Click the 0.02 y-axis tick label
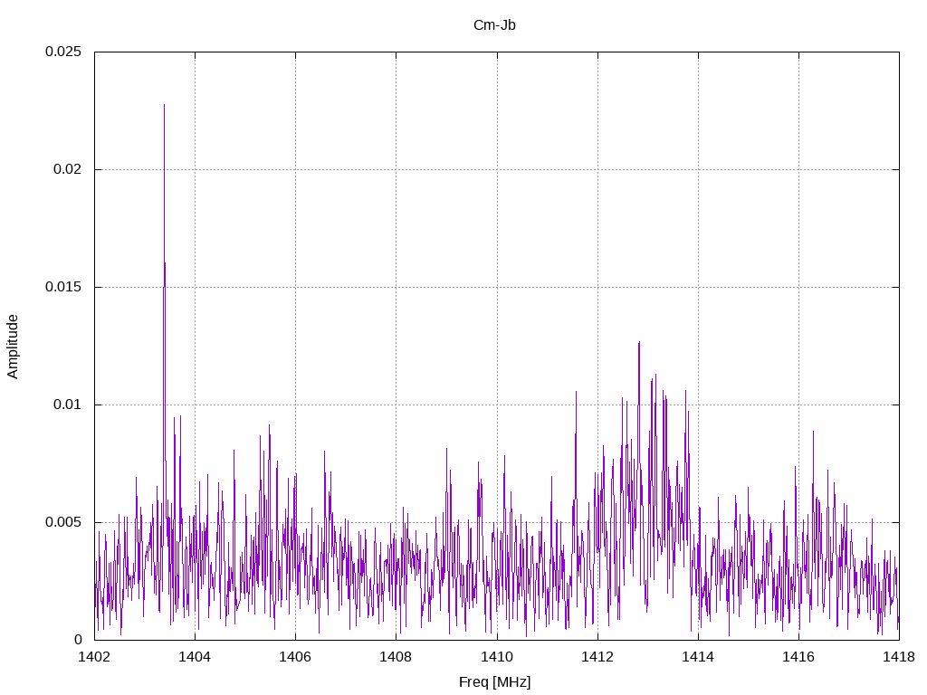Screen dimensions: 927x695 [x=67, y=169]
